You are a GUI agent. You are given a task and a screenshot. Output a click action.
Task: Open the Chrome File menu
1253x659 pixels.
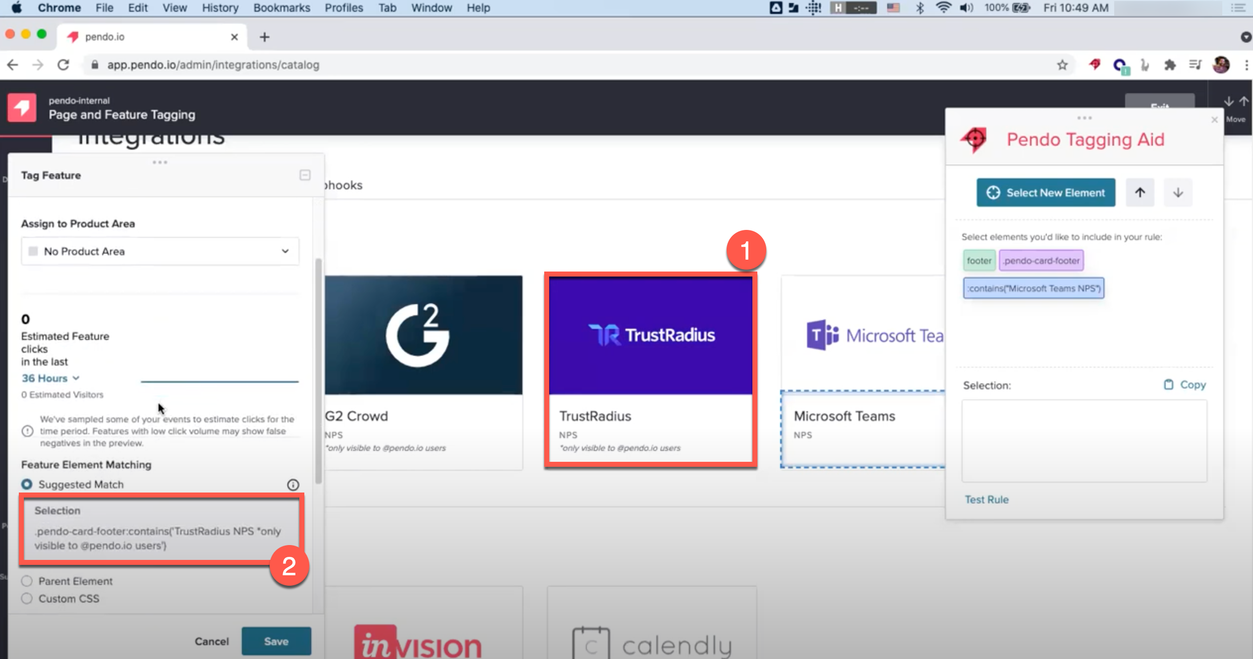pos(104,7)
